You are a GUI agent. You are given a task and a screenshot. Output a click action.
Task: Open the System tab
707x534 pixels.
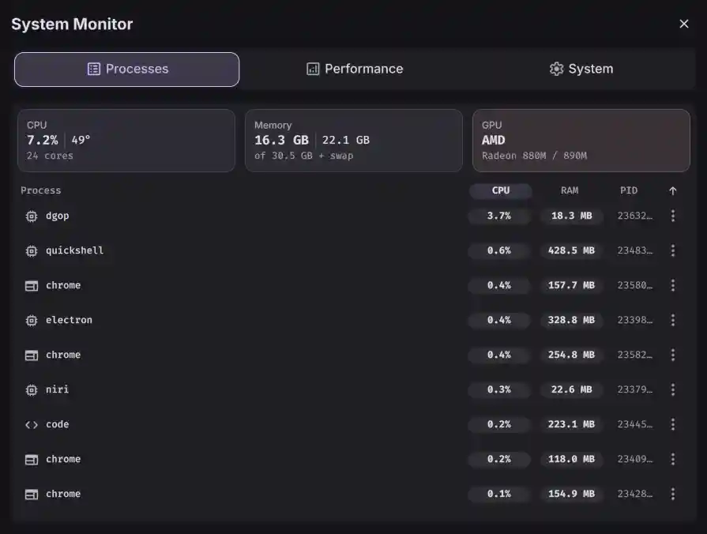[581, 69]
